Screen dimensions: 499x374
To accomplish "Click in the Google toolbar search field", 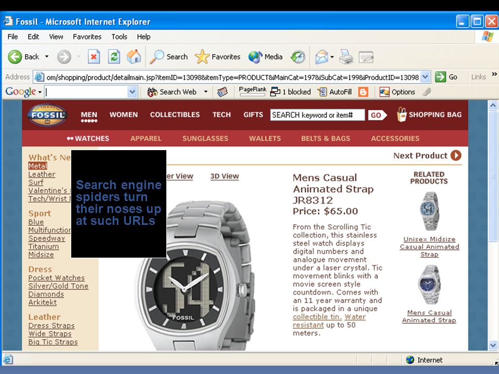I will click(86, 92).
